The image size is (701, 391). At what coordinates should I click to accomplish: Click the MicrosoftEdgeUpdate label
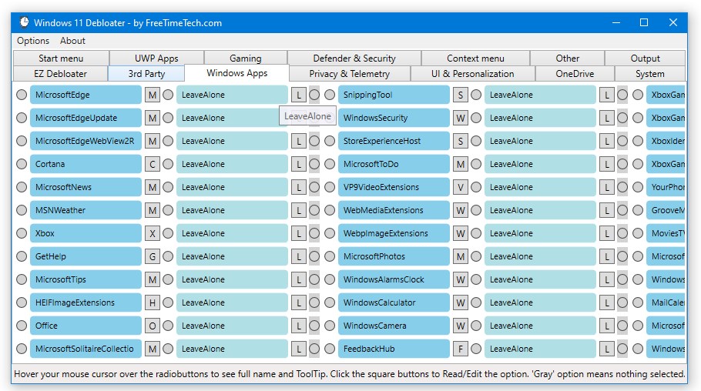pyautogui.click(x=86, y=118)
